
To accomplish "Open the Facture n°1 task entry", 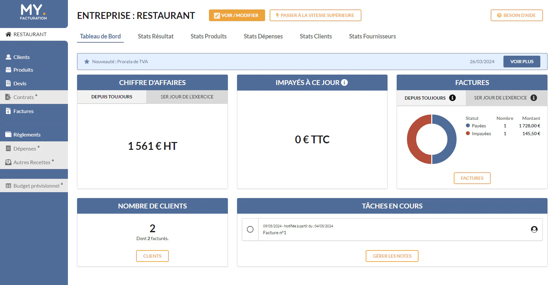I will click(x=392, y=229).
